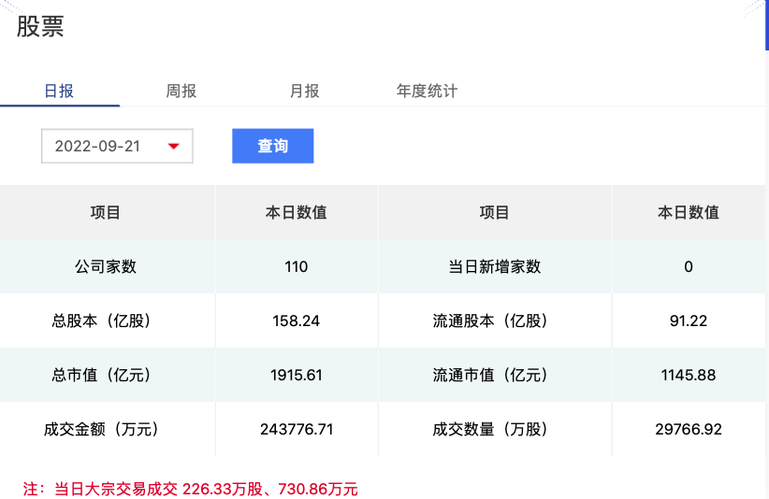Screen dimensions: 769x499
Task: Click the 总市值 value 1915.61
Action: point(297,375)
